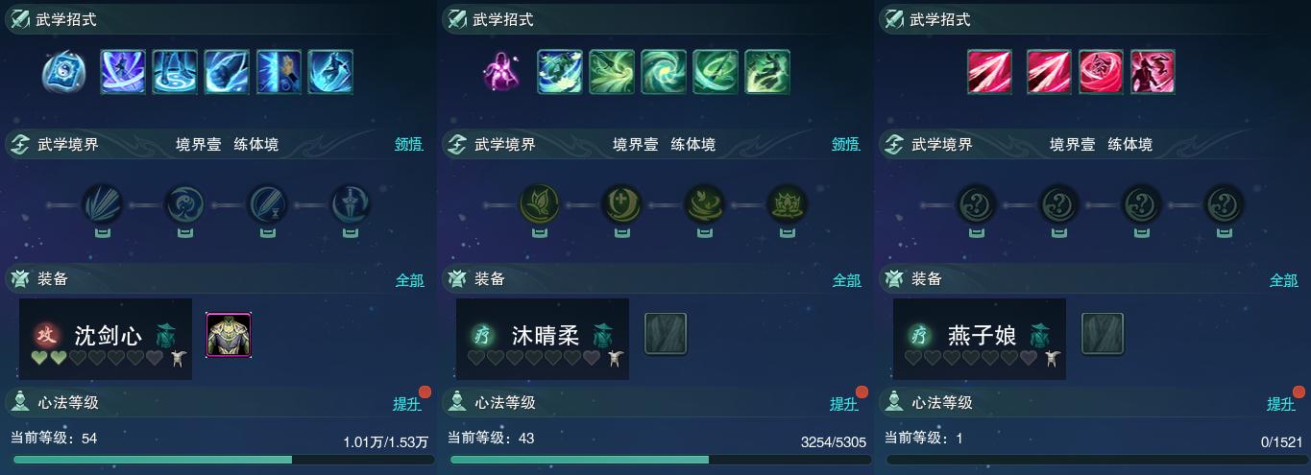The image size is (1311, 475).
Task: Click 燕子娘's first locked realm node
Action: 976,204
